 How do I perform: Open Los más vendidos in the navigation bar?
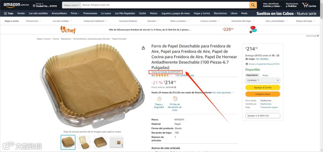(38, 13)
